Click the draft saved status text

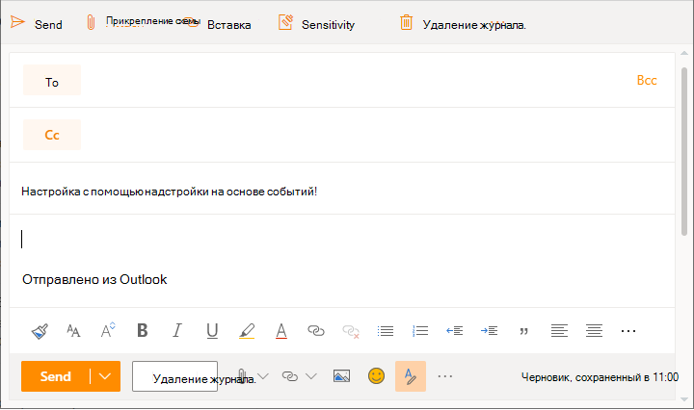(x=600, y=377)
